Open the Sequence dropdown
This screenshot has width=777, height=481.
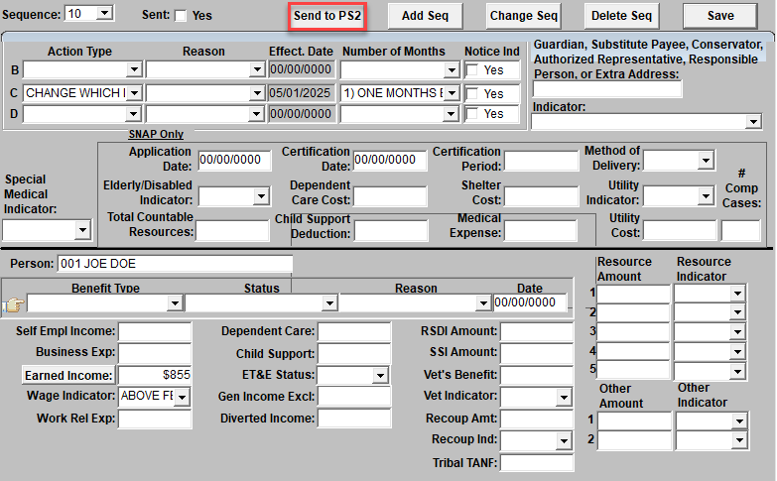click(104, 13)
